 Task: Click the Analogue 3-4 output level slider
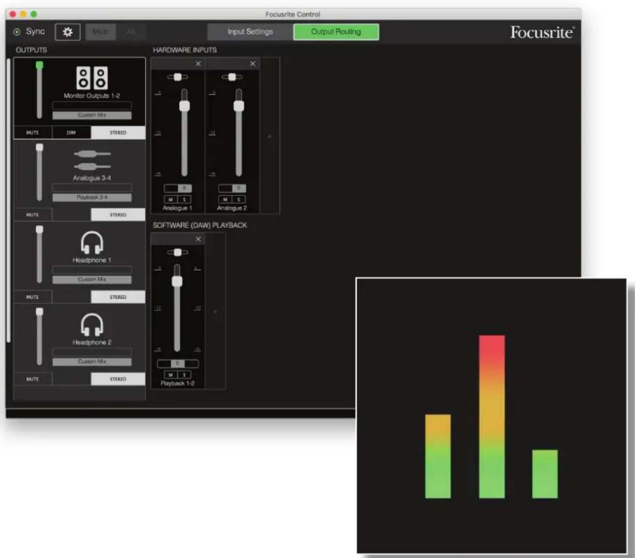pos(39,172)
